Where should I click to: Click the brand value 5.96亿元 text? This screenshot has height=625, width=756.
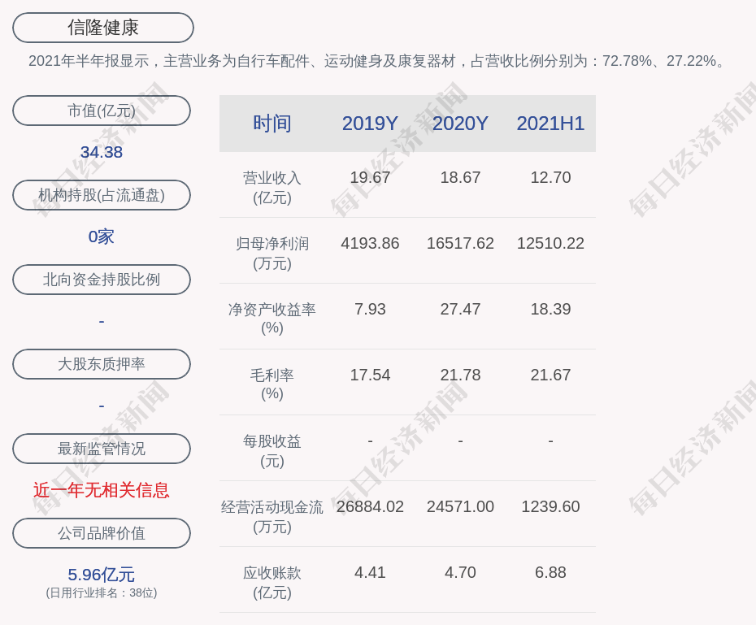(102, 575)
